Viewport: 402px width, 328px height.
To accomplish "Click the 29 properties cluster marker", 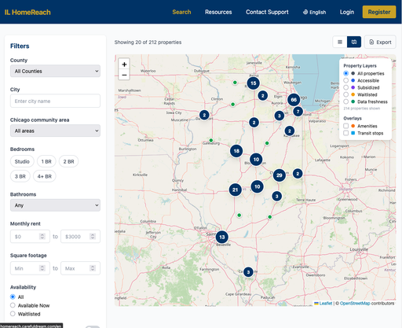I will pyautogui.click(x=280, y=175).
